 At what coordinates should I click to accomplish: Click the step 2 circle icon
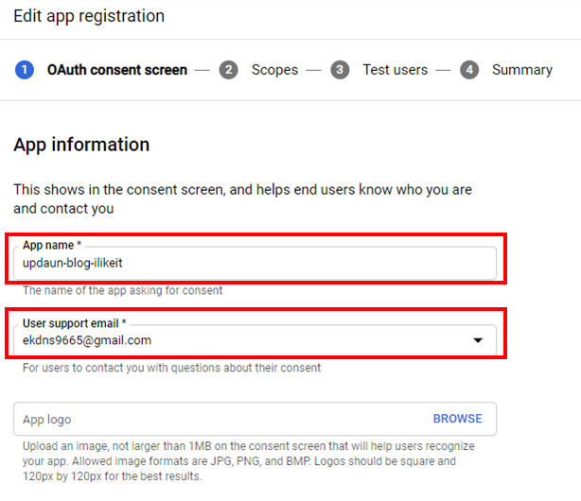click(228, 70)
